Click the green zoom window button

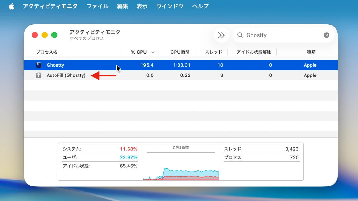[x=54, y=35]
